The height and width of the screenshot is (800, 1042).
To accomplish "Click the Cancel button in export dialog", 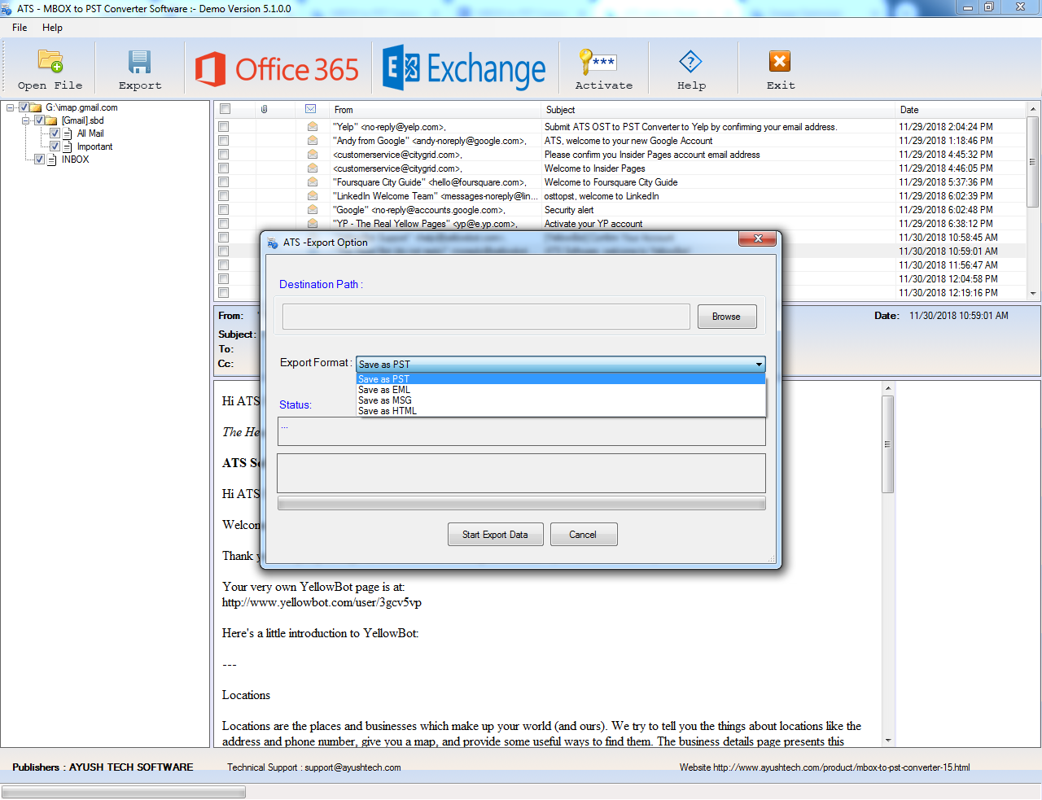I will click(584, 535).
